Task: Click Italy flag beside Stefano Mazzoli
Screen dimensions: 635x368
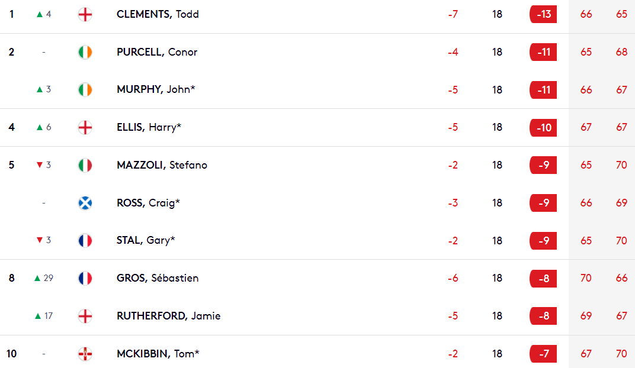Action: click(x=85, y=165)
